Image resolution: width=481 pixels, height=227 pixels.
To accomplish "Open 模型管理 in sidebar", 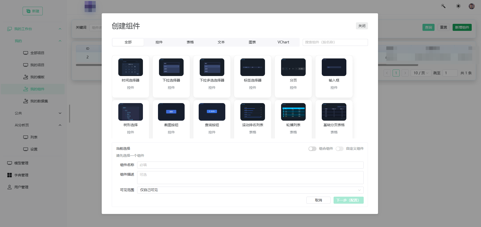I will point(33,163).
